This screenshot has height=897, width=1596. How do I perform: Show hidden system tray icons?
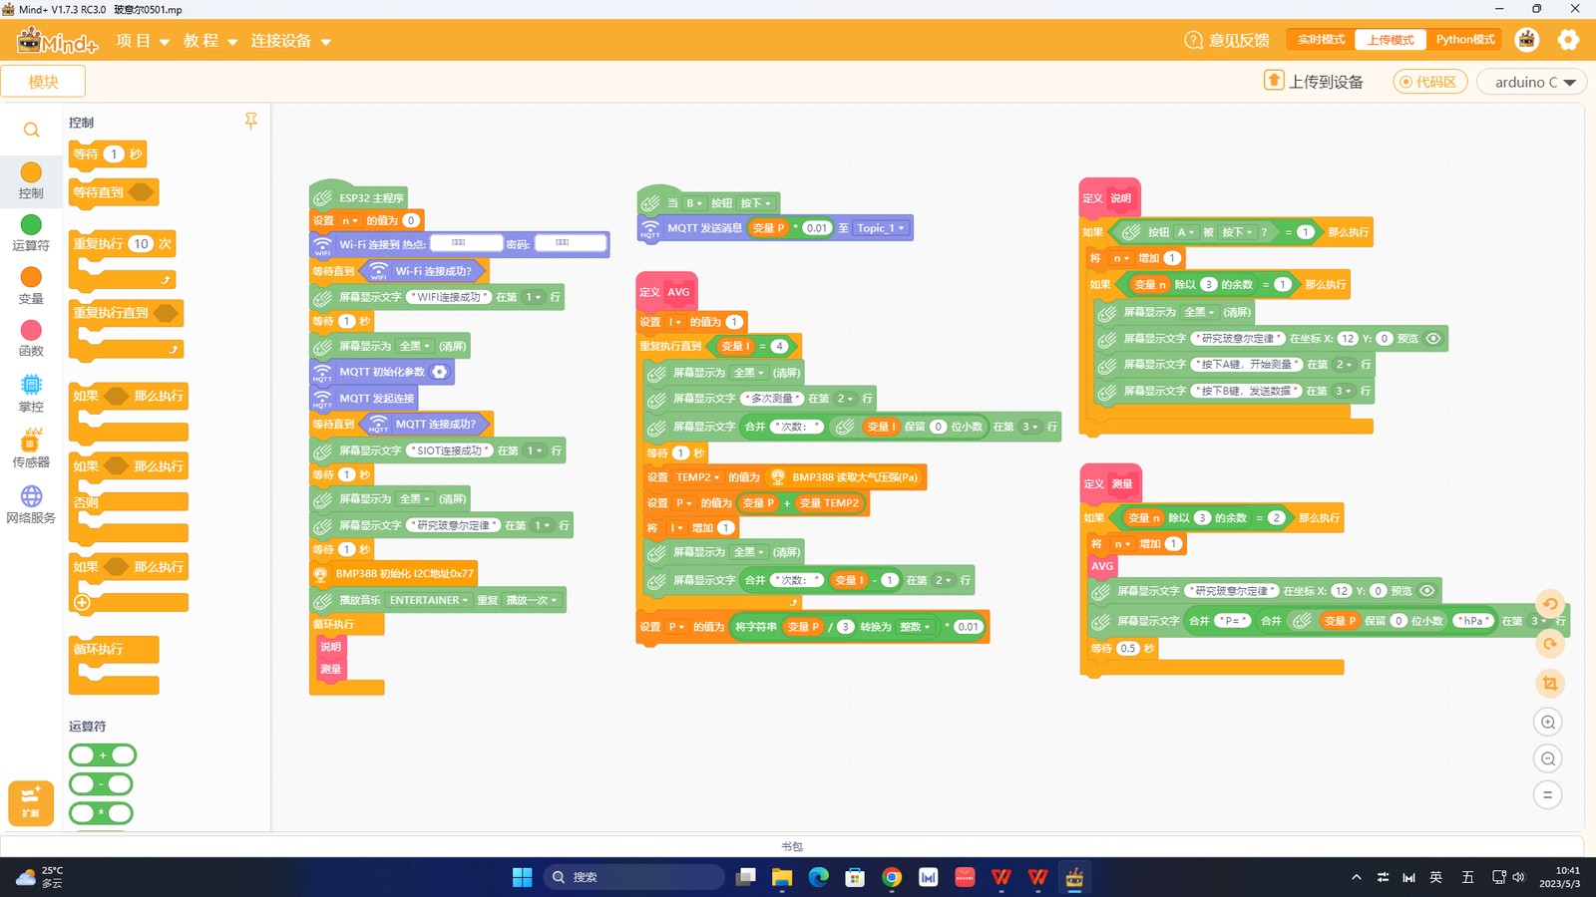pos(1356,877)
